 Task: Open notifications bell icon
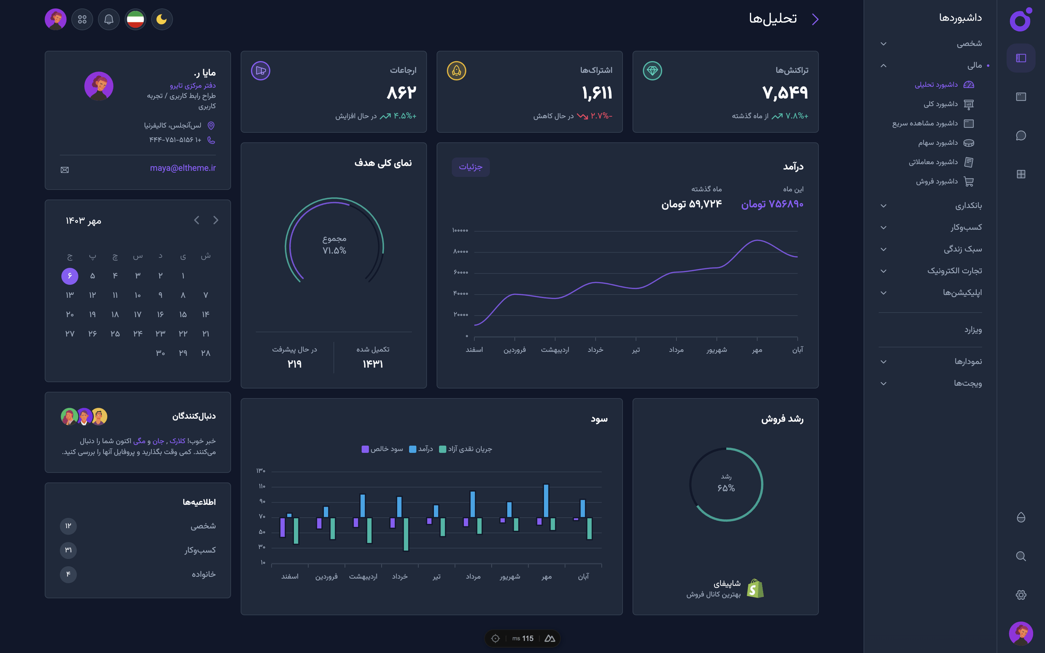(109, 20)
